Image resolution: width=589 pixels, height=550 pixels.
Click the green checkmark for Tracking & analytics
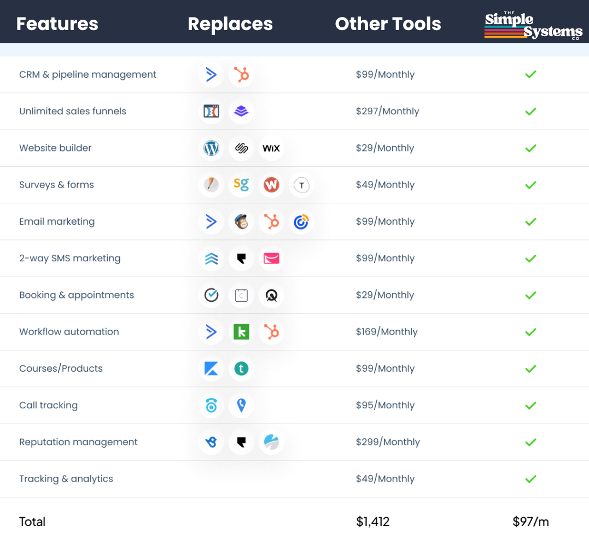(530, 479)
